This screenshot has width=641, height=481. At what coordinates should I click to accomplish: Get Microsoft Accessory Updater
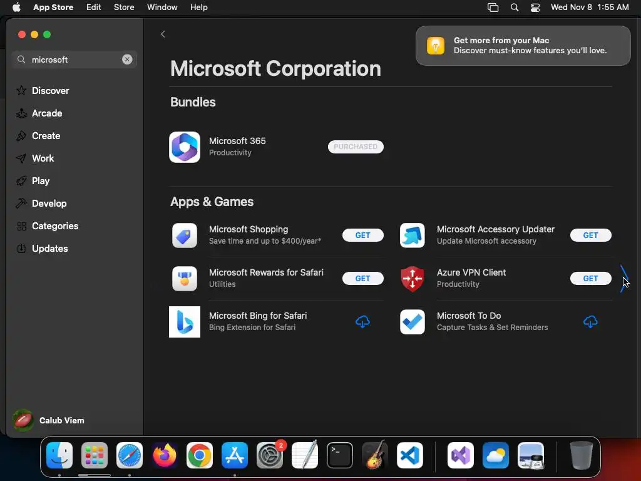pos(590,235)
